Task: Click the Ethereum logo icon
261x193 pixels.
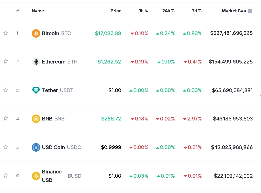Action: [x=36, y=62]
